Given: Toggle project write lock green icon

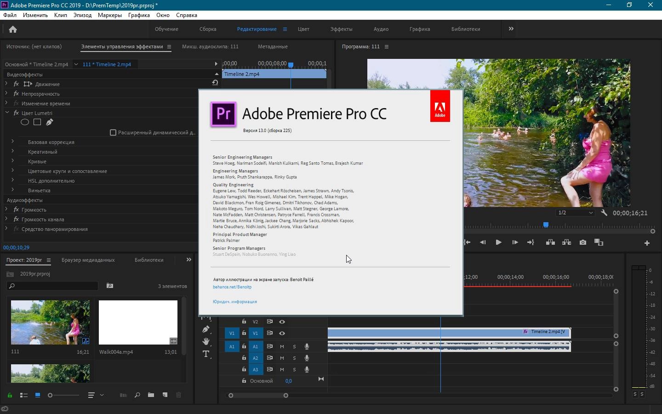Looking at the screenshot, I should (x=10, y=395).
